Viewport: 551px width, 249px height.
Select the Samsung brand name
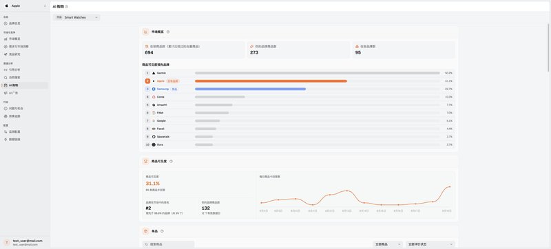tap(163, 89)
